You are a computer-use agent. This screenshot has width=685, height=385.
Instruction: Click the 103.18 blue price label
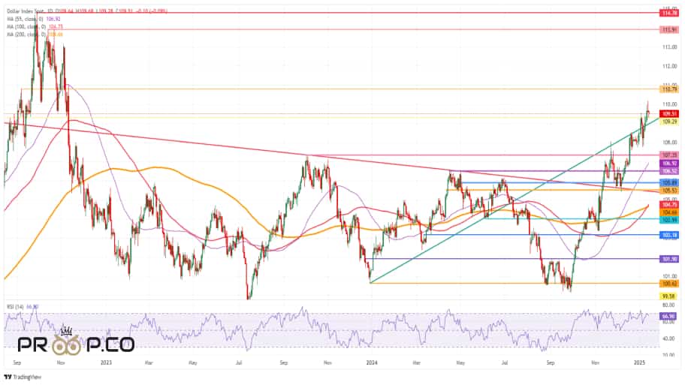668,236
